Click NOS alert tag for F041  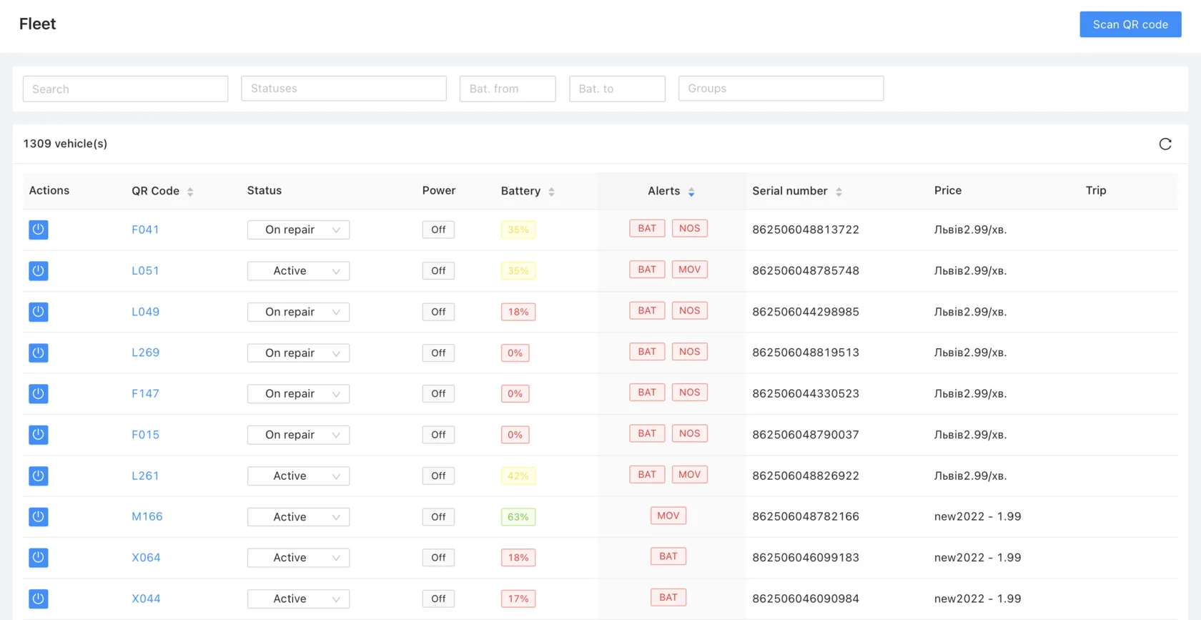pyautogui.click(x=690, y=228)
